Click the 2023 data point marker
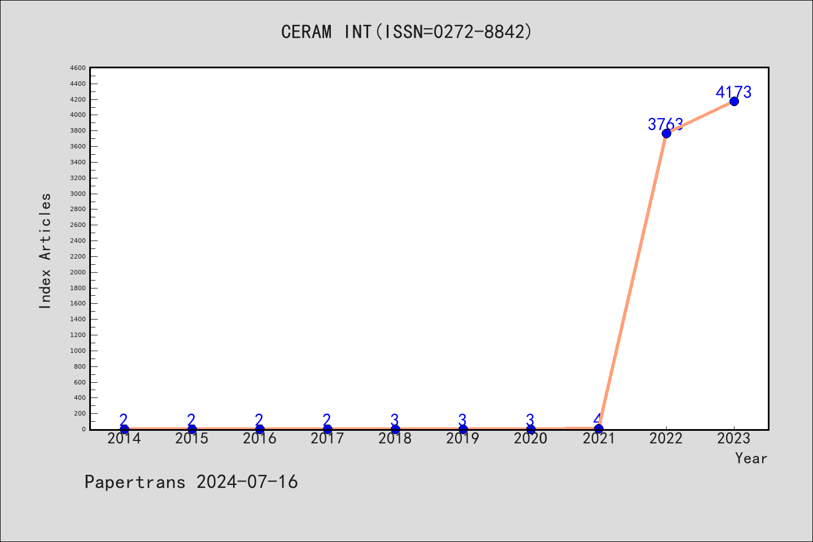Image resolution: width=813 pixels, height=542 pixels. [x=734, y=101]
